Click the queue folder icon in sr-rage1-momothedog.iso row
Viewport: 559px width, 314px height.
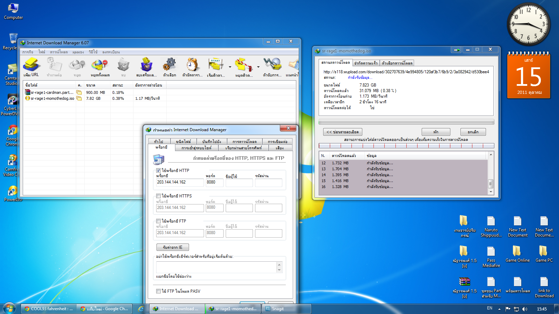coord(79,98)
